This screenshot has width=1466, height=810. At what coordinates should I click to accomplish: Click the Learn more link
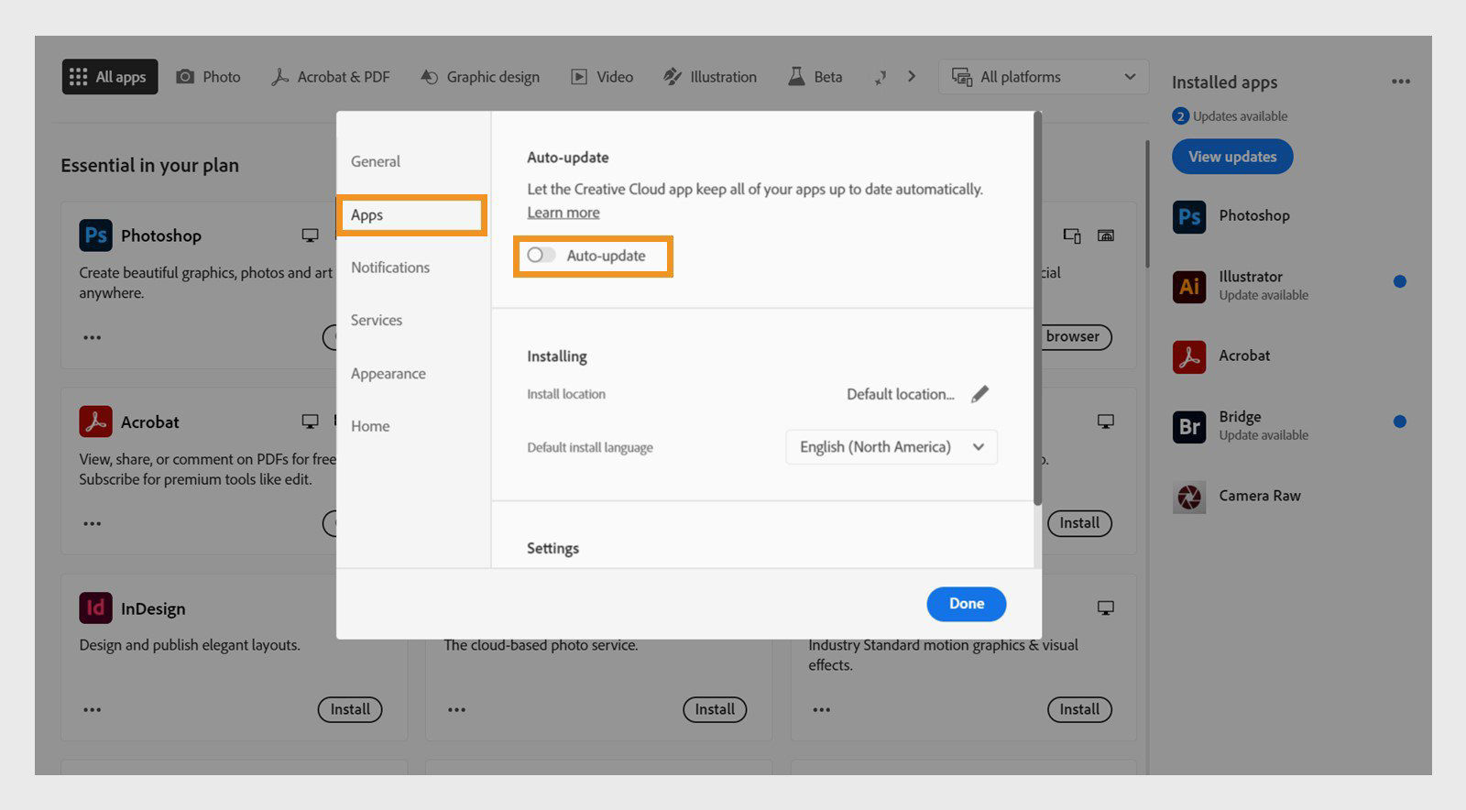tap(563, 213)
